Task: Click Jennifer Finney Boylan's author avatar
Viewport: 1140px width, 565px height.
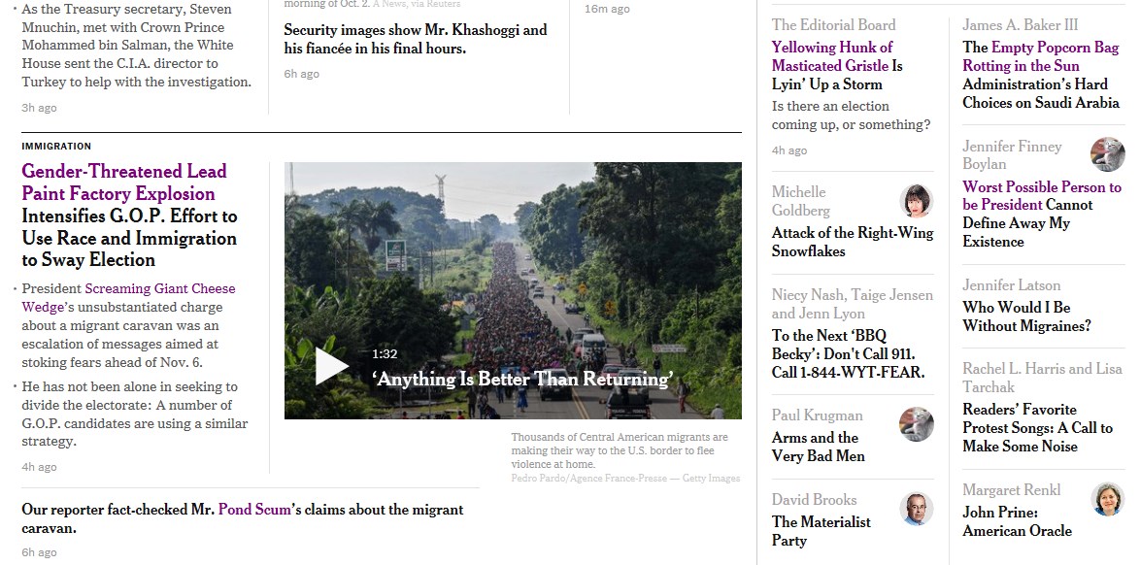Action: tap(1107, 154)
